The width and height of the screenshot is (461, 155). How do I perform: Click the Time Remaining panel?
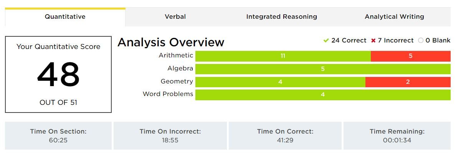coord(397,135)
